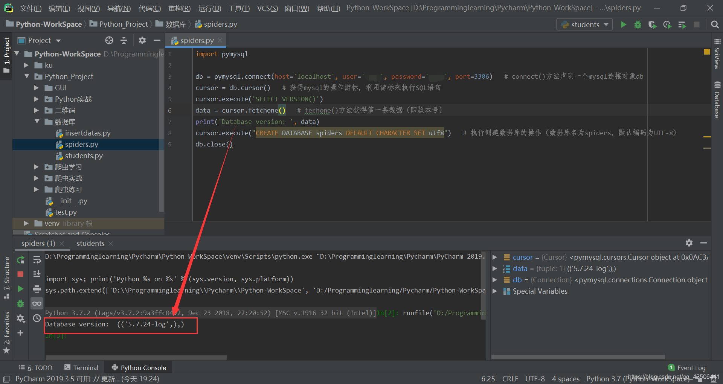Attach debugger to console icon
723x384 pixels.
21,303
